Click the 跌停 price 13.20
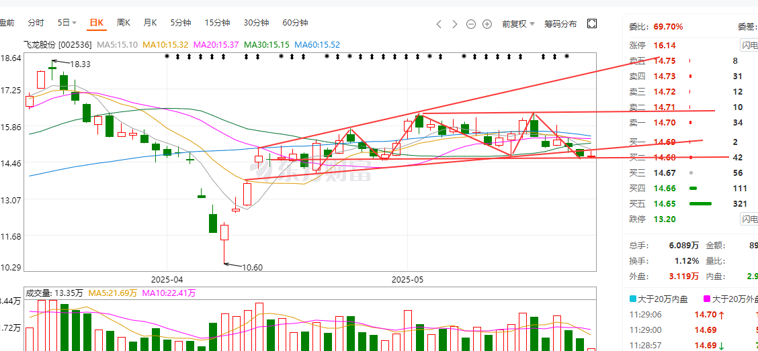Image resolution: width=758 pixels, height=351 pixels. click(x=664, y=219)
